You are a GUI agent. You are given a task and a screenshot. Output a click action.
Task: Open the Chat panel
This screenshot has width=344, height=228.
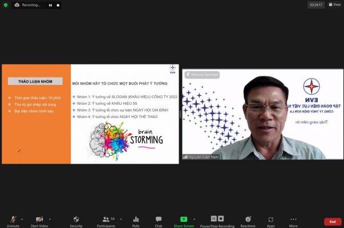click(159, 221)
